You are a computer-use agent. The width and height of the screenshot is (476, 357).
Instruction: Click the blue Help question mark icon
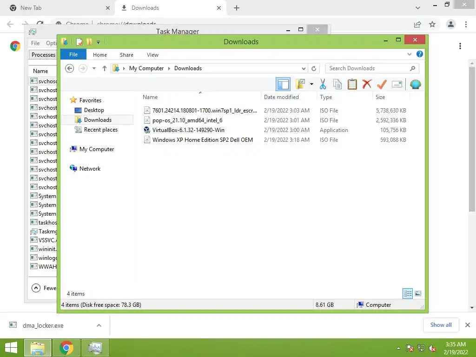point(420,54)
